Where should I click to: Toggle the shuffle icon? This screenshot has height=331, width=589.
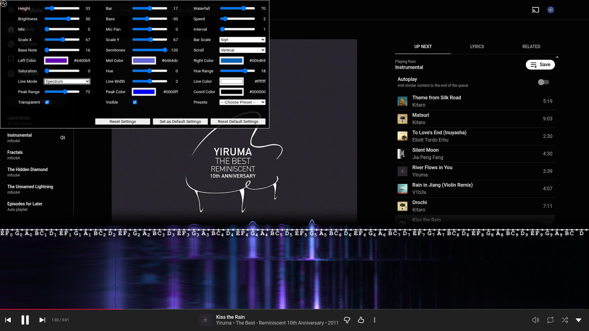(565, 320)
